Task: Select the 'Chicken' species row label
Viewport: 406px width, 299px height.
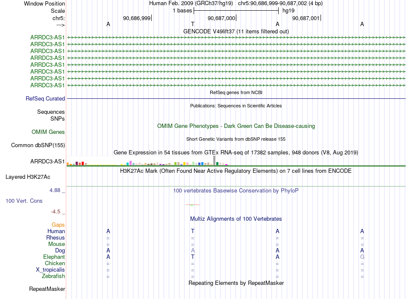Action: pyautogui.click(x=55, y=263)
